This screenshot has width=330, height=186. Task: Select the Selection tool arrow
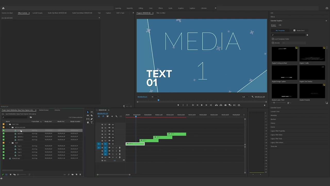(x=88, y=112)
